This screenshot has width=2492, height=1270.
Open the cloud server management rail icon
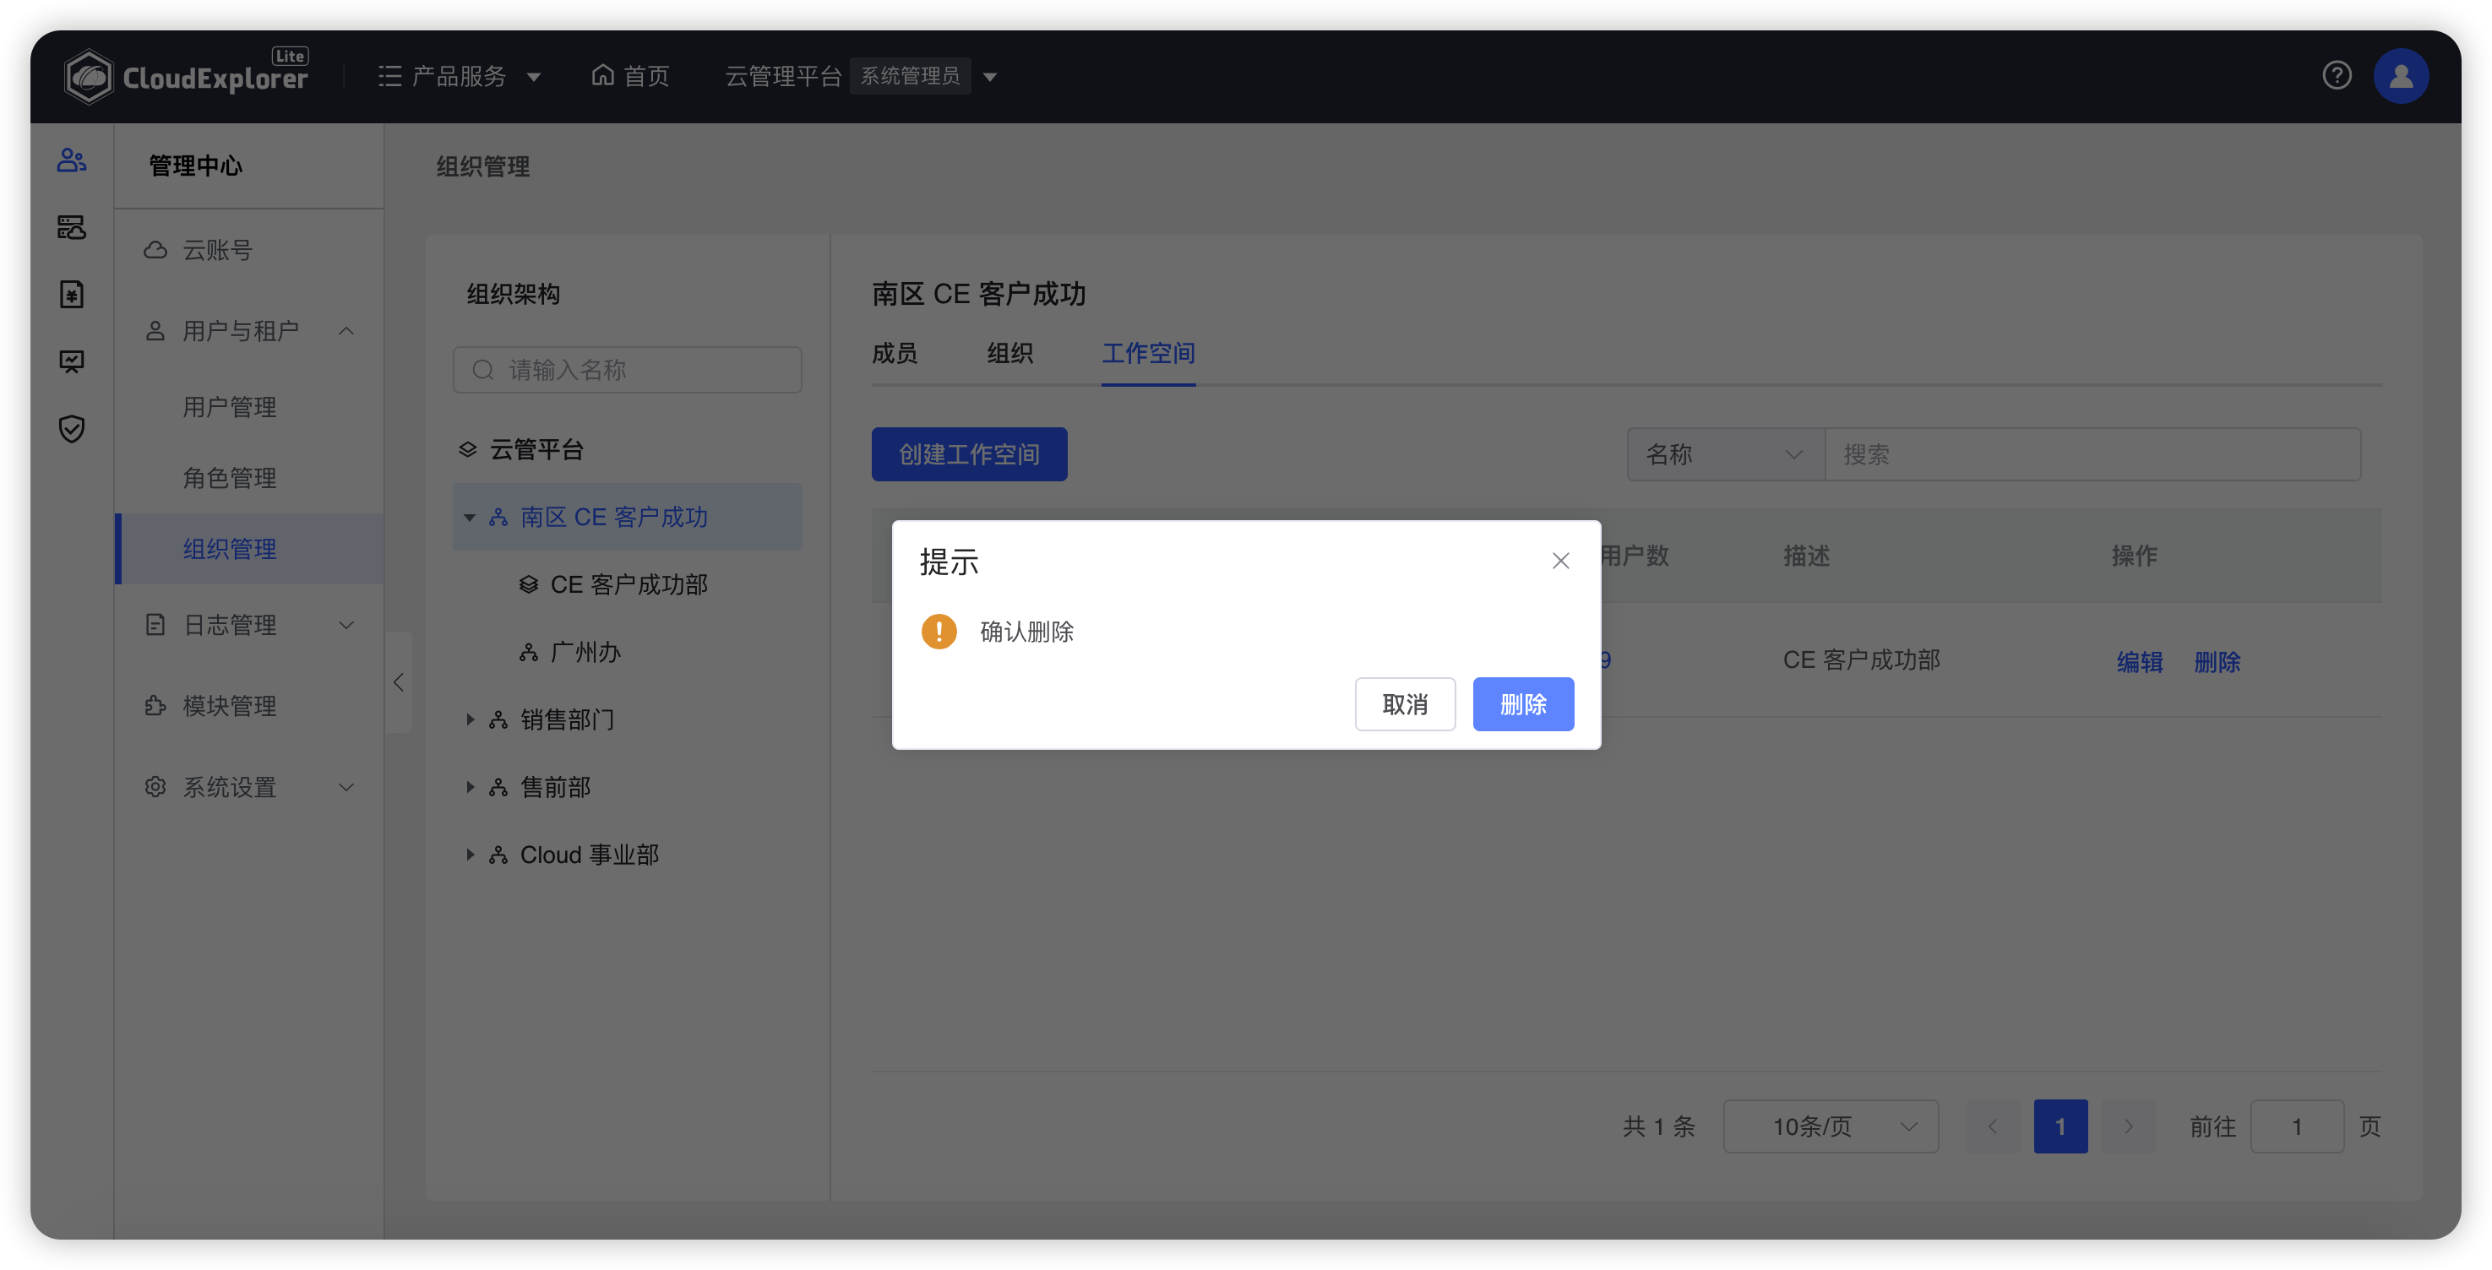pos(72,227)
